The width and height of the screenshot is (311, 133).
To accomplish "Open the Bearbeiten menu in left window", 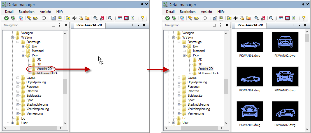I will pyautogui.click(x=26, y=12).
